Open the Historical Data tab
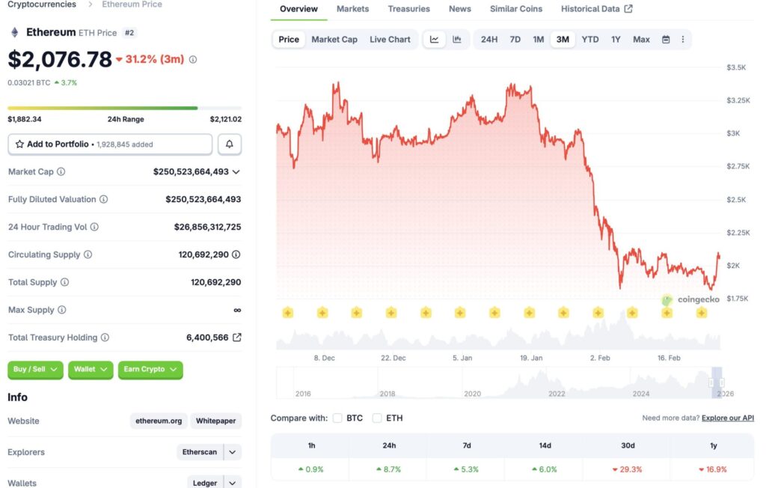 596,9
